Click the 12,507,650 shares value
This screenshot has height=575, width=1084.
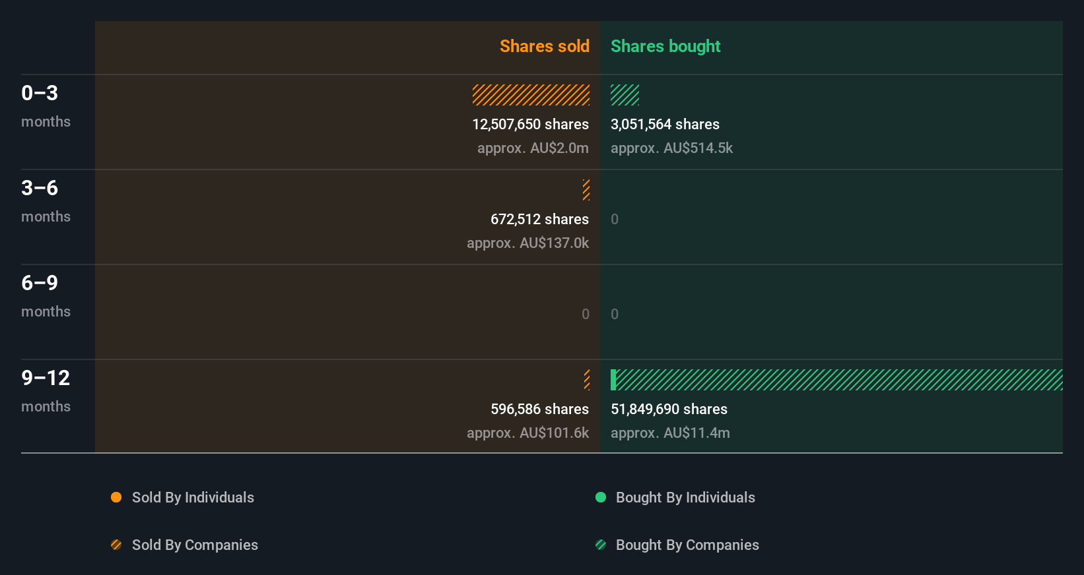pyautogui.click(x=530, y=124)
